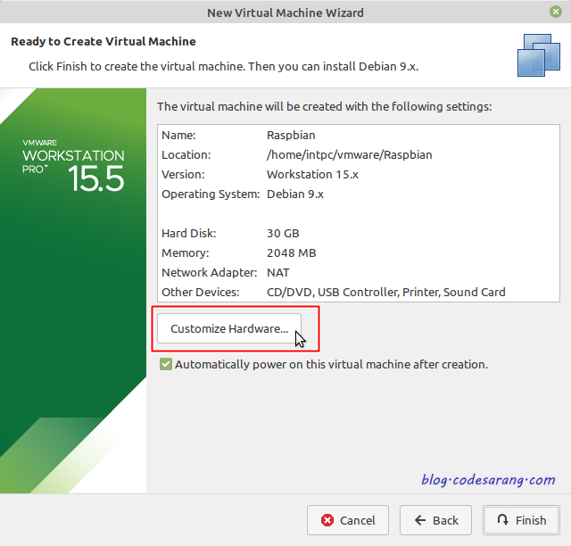The height and width of the screenshot is (546, 571).
Task: Go Back to the previous wizard step
Action: (x=435, y=520)
